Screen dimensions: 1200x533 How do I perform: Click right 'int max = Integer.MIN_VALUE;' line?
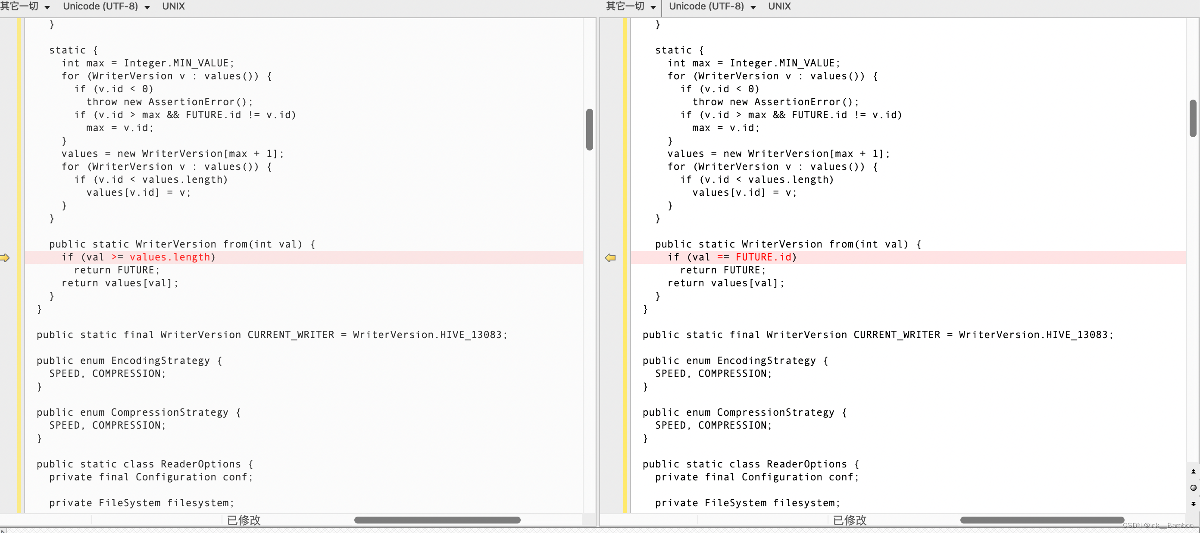tap(754, 63)
